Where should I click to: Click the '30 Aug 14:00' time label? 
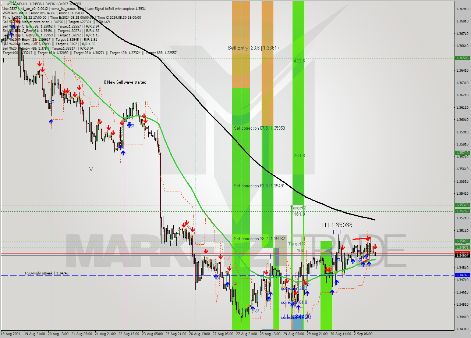(340, 334)
